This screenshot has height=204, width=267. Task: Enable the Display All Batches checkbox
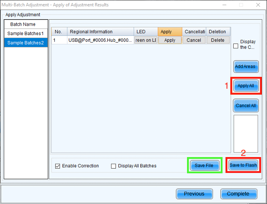point(114,166)
